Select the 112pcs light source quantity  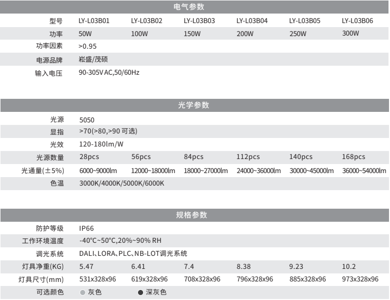248,157
